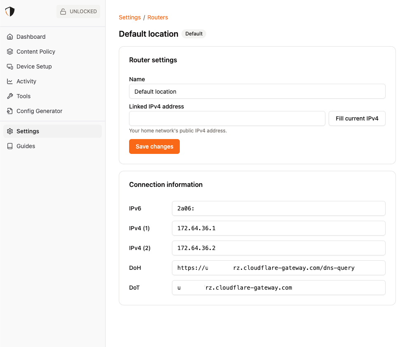Click the Default location page heading
Image resolution: width=419 pixels, height=347 pixels.
point(148,34)
